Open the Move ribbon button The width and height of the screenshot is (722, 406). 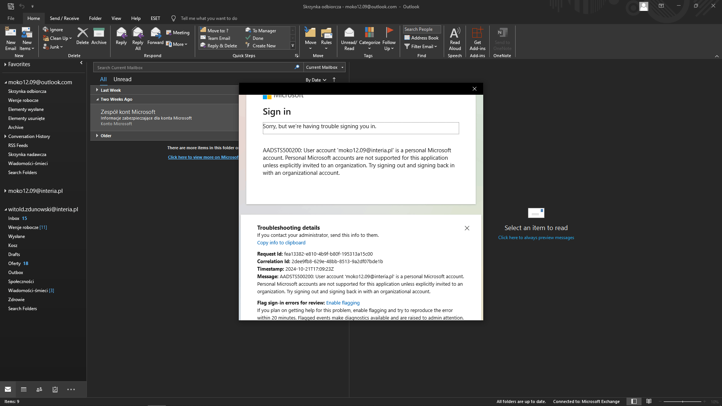pos(311,39)
